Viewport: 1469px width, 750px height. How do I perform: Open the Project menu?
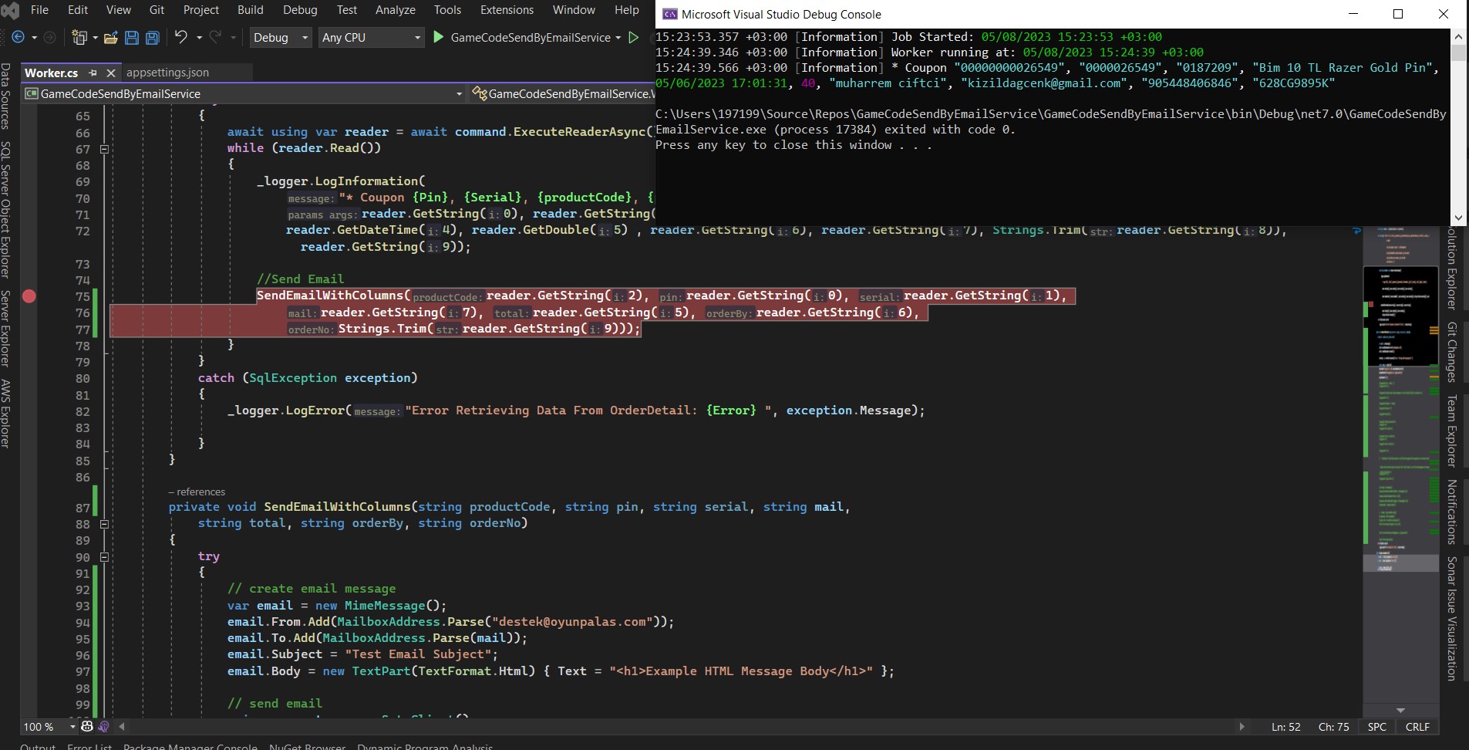click(x=201, y=10)
